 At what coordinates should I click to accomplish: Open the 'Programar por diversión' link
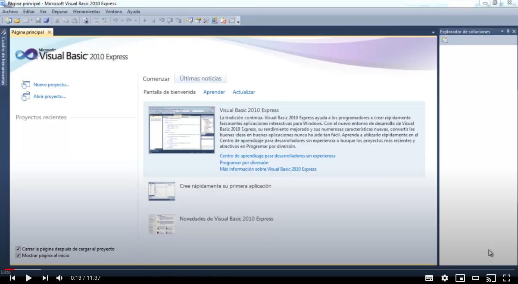click(244, 163)
